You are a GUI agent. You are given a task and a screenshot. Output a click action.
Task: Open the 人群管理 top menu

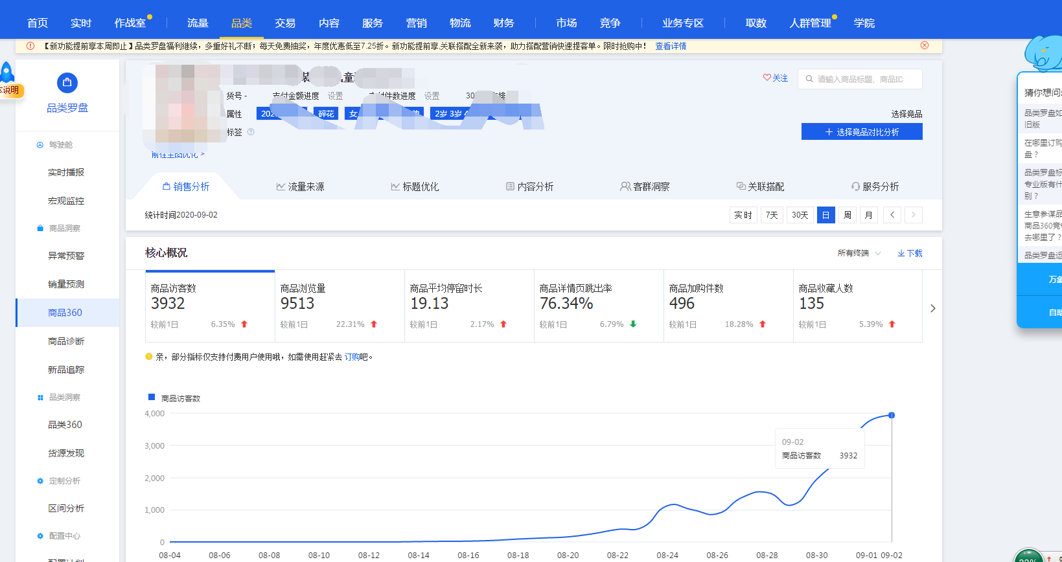[810, 23]
